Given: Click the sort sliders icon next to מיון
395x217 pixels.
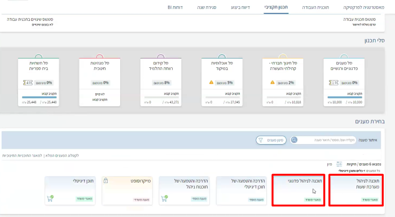Looking at the screenshot, I should [x=339, y=164].
